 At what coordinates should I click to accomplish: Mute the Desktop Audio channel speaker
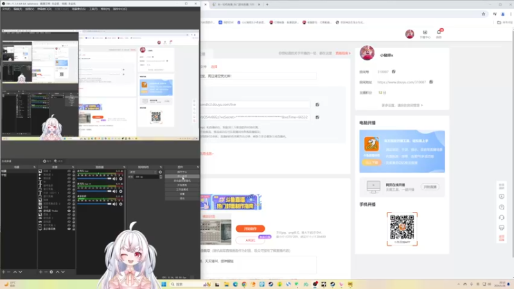pyautogui.click(x=115, y=204)
